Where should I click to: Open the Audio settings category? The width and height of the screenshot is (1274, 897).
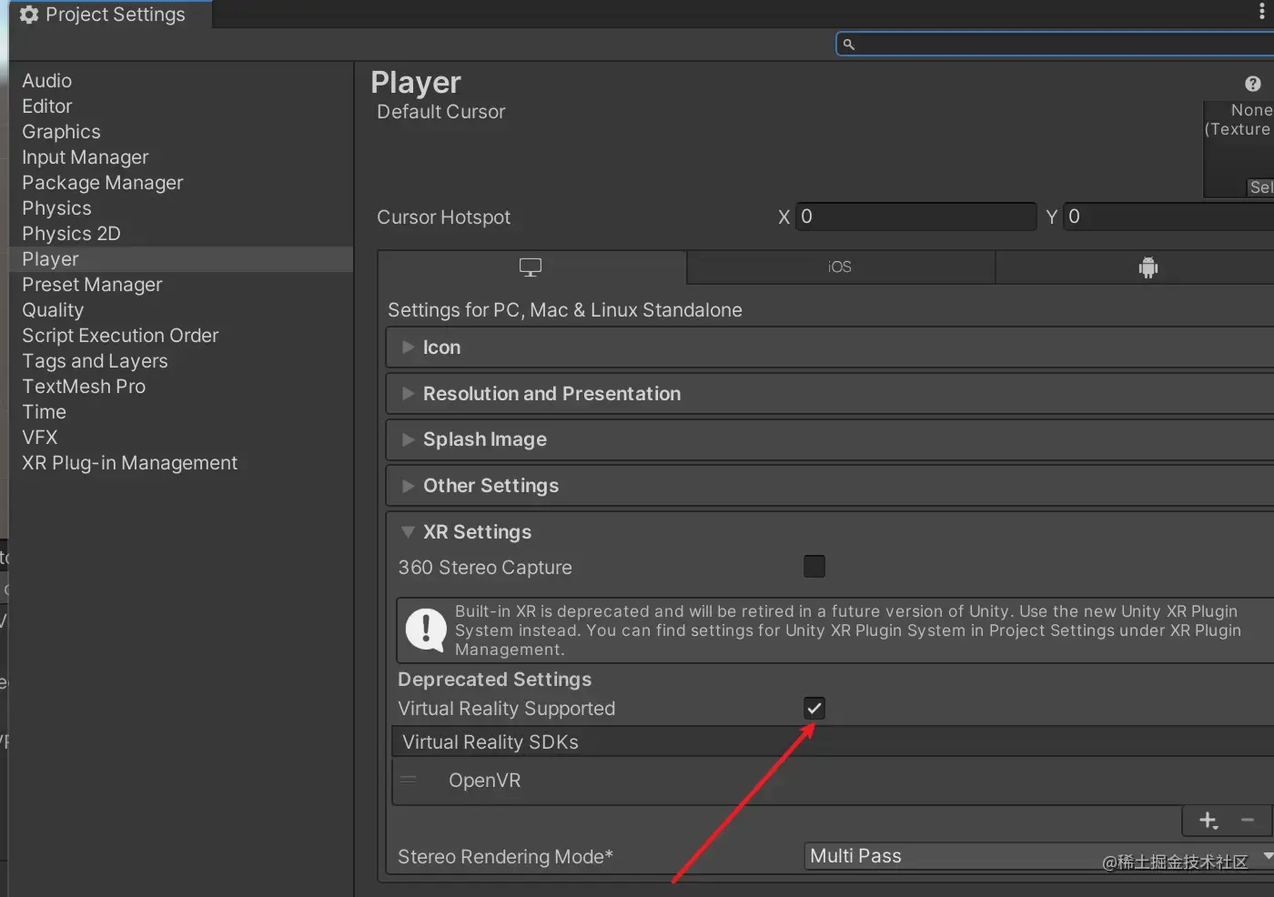[x=46, y=81]
